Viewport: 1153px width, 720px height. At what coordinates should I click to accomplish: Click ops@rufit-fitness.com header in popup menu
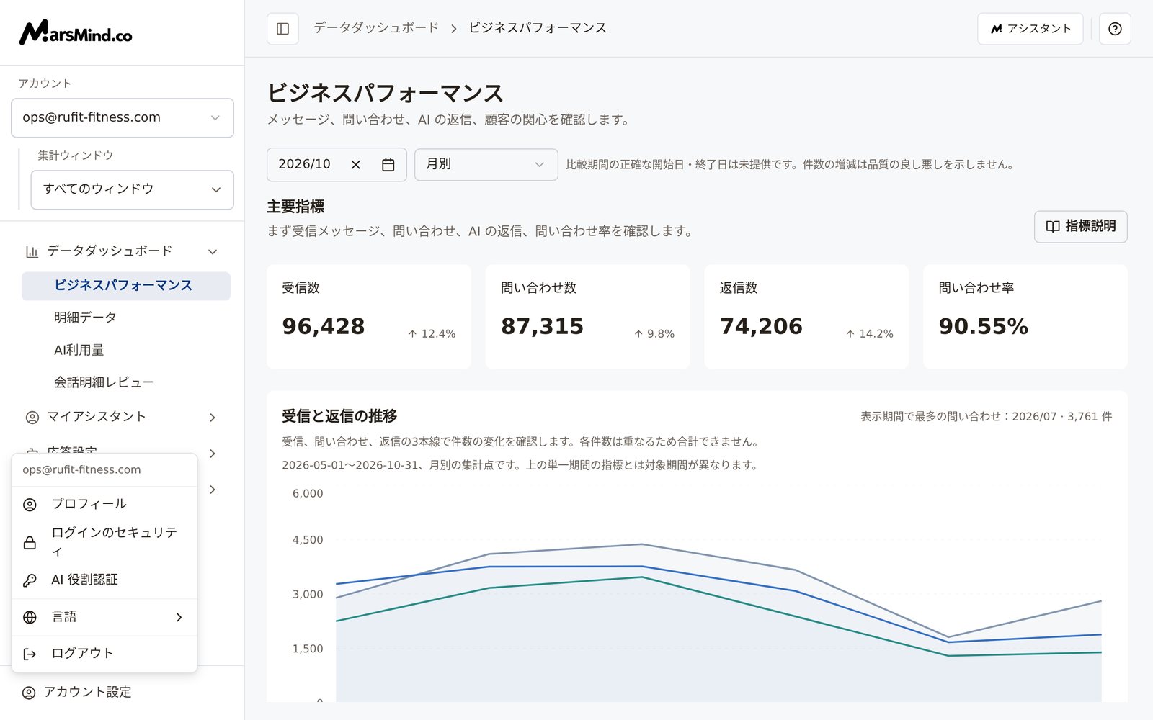coord(81,470)
